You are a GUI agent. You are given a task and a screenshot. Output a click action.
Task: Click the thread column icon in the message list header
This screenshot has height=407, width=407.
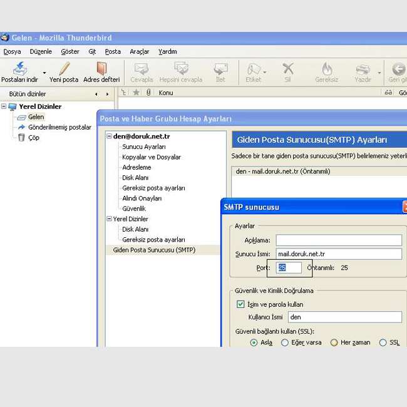tap(124, 93)
